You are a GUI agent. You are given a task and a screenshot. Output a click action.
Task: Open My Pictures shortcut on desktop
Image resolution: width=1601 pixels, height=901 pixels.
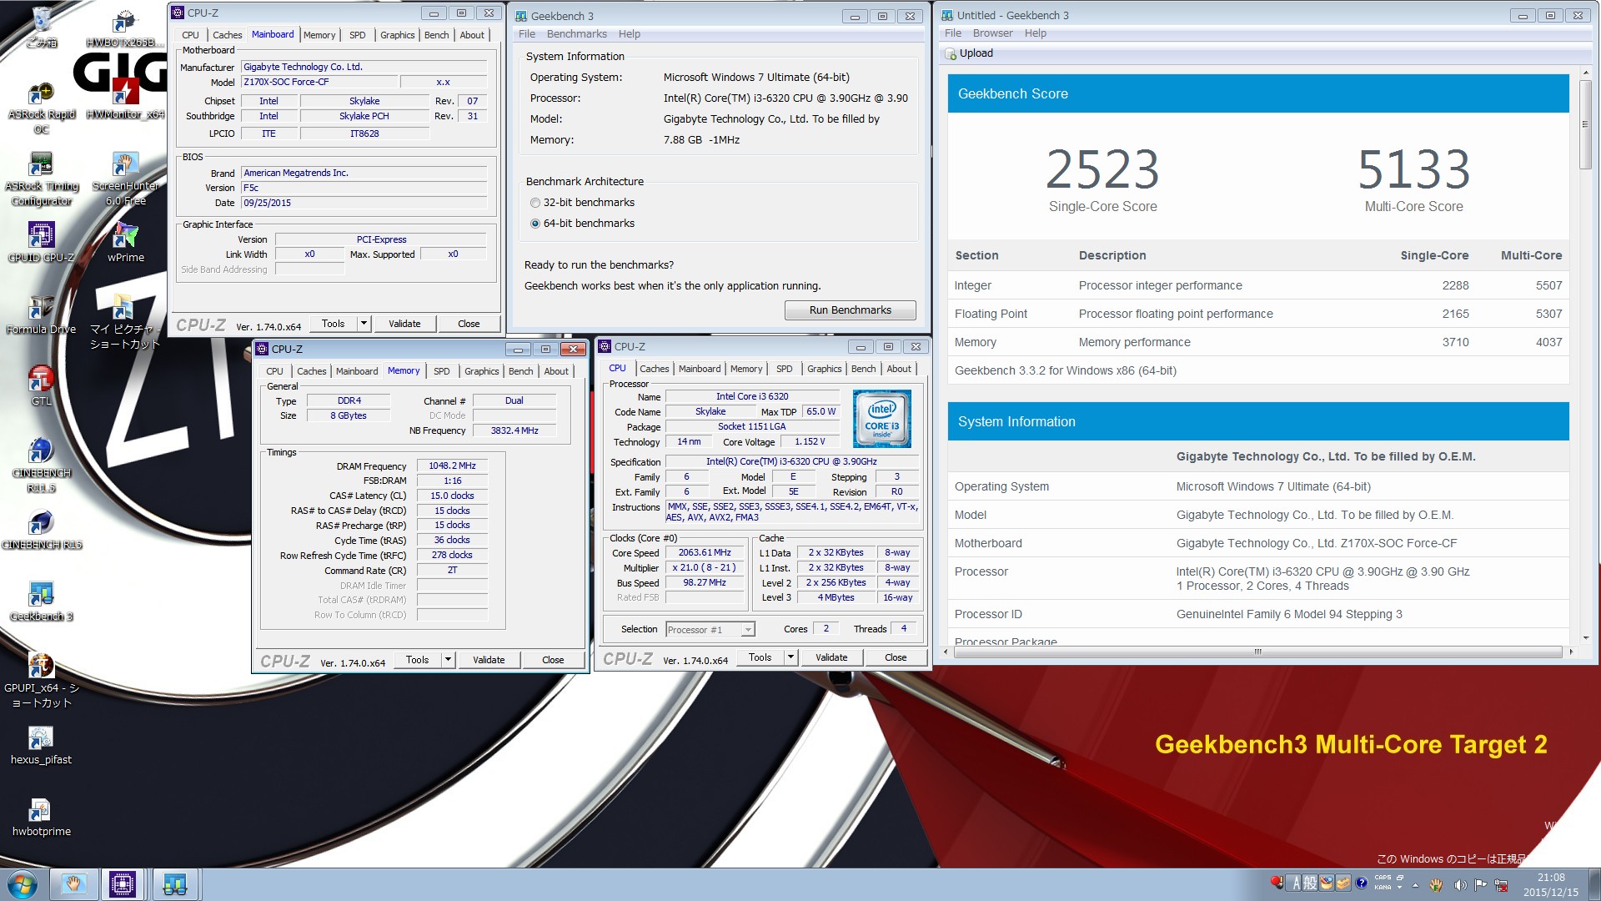click(x=123, y=321)
